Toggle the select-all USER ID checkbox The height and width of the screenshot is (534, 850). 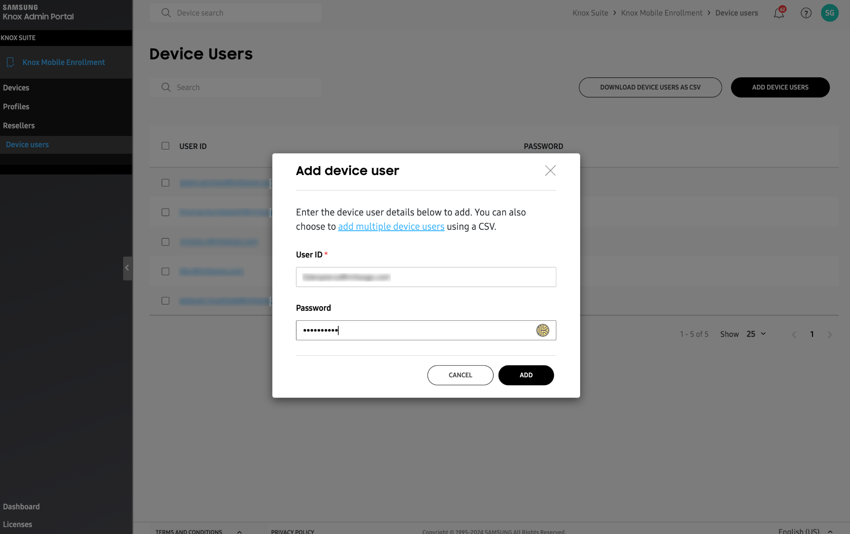click(165, 146)
